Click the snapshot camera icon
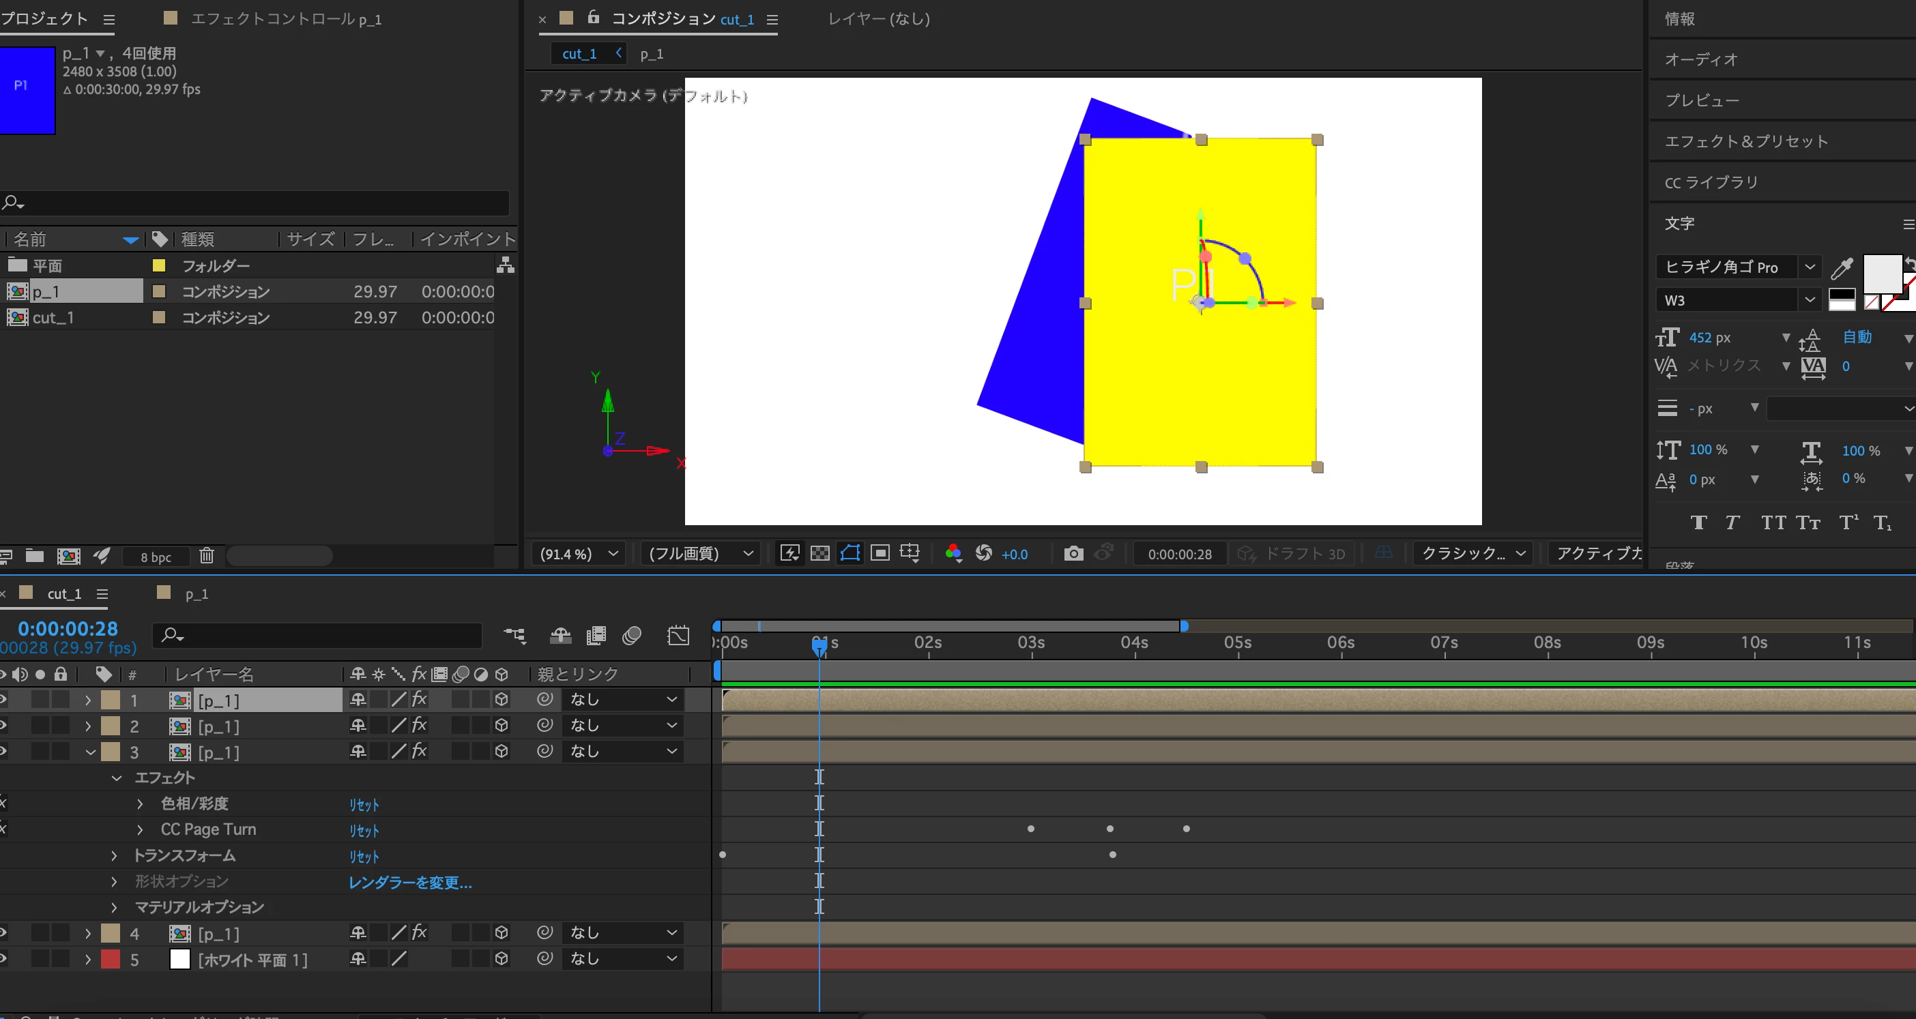1916x1019 pixels. [x=1073, y=554]
